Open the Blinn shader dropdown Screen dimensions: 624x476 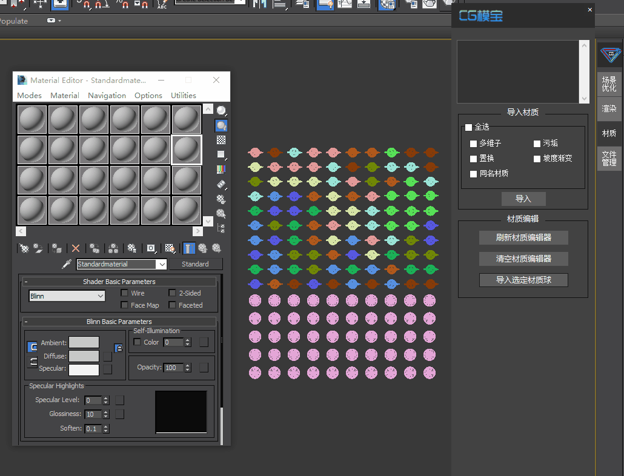[x=102, y=296]
